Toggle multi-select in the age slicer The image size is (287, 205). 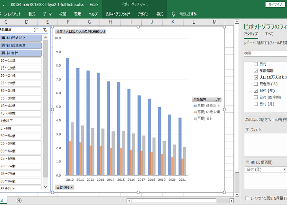pyautogui.click(x=36, y=30)
